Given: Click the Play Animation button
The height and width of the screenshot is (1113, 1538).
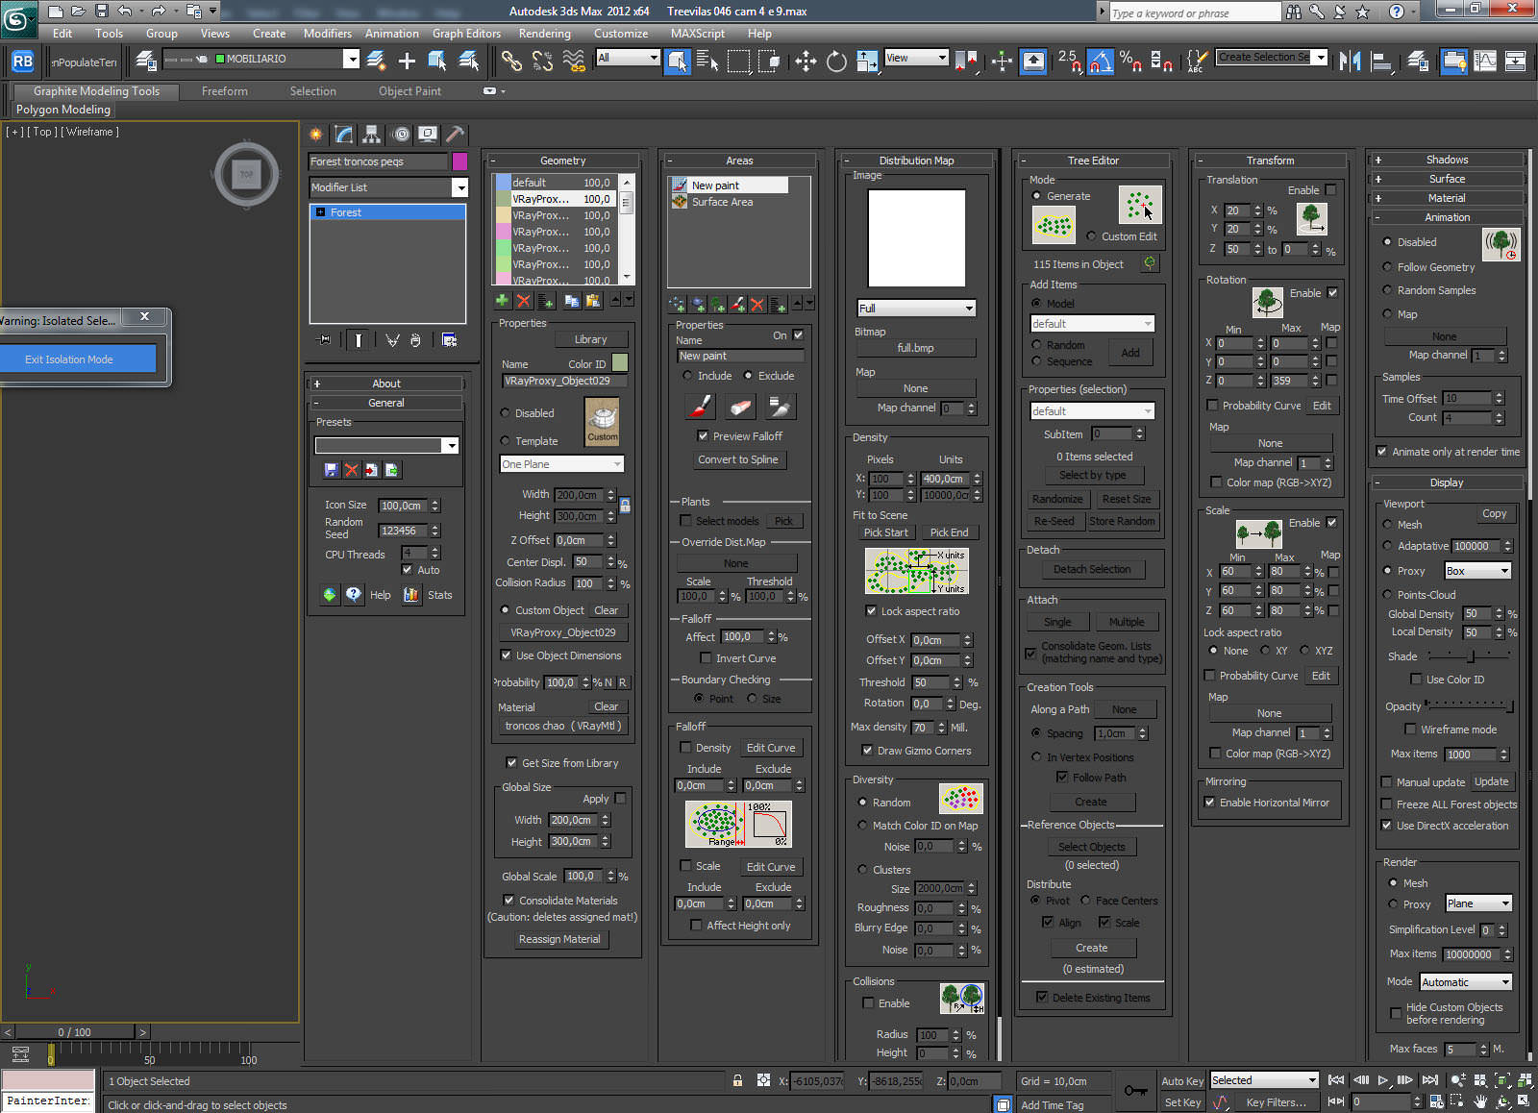Looking at the screenshot, I should point(1383,1080).
